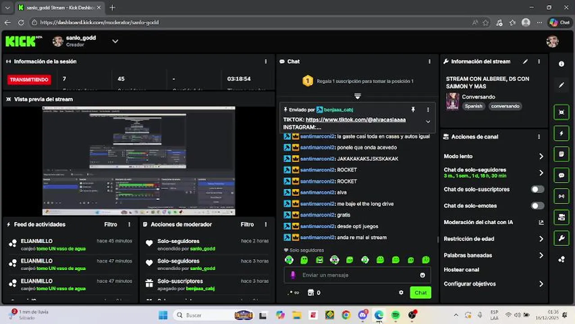This screenshot has width=575, height=324.
Task: Click the stream preview thumbnail
Action: click(x=139, y=161)
